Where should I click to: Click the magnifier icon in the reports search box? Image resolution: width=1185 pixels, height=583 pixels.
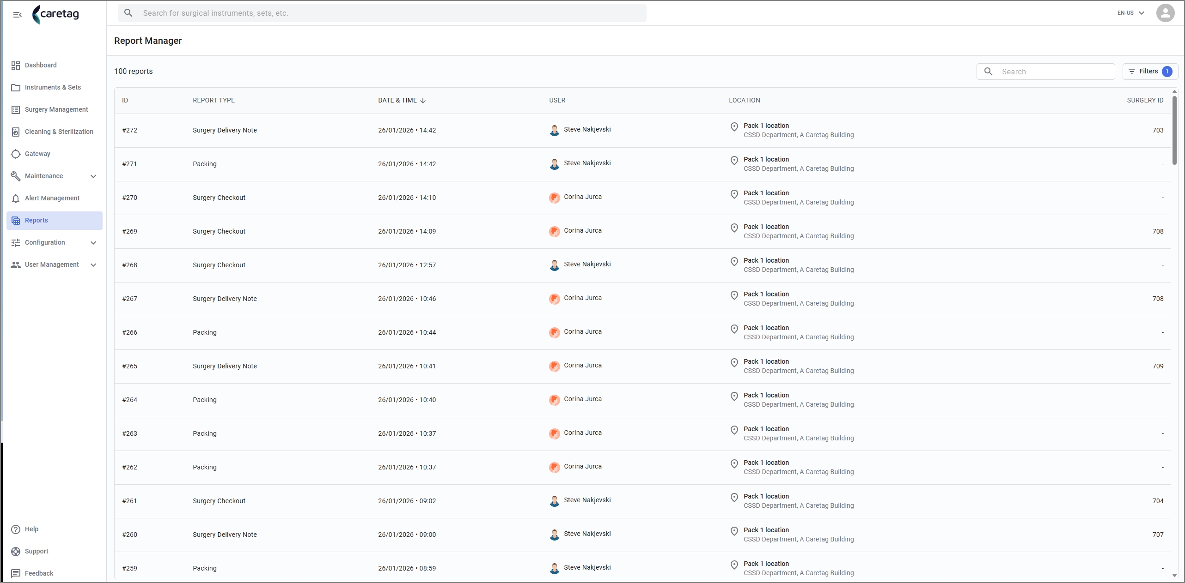pos(988,72)
